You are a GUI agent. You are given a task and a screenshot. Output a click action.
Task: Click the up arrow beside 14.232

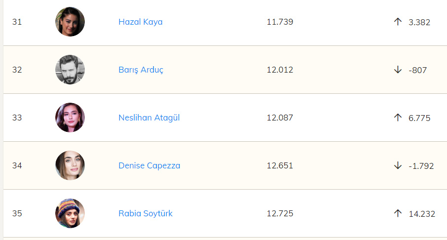click(x=398, y=213)
